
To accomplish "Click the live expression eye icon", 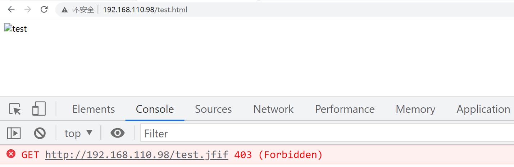I will point(118,133).
